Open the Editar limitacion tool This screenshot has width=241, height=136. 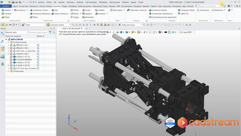[x=60, y=14]
